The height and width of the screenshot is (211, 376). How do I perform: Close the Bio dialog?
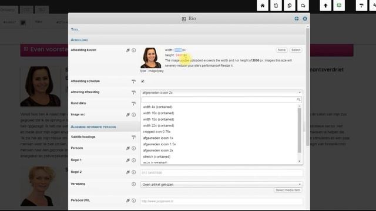pyautogui.click(x=305, y=19)
